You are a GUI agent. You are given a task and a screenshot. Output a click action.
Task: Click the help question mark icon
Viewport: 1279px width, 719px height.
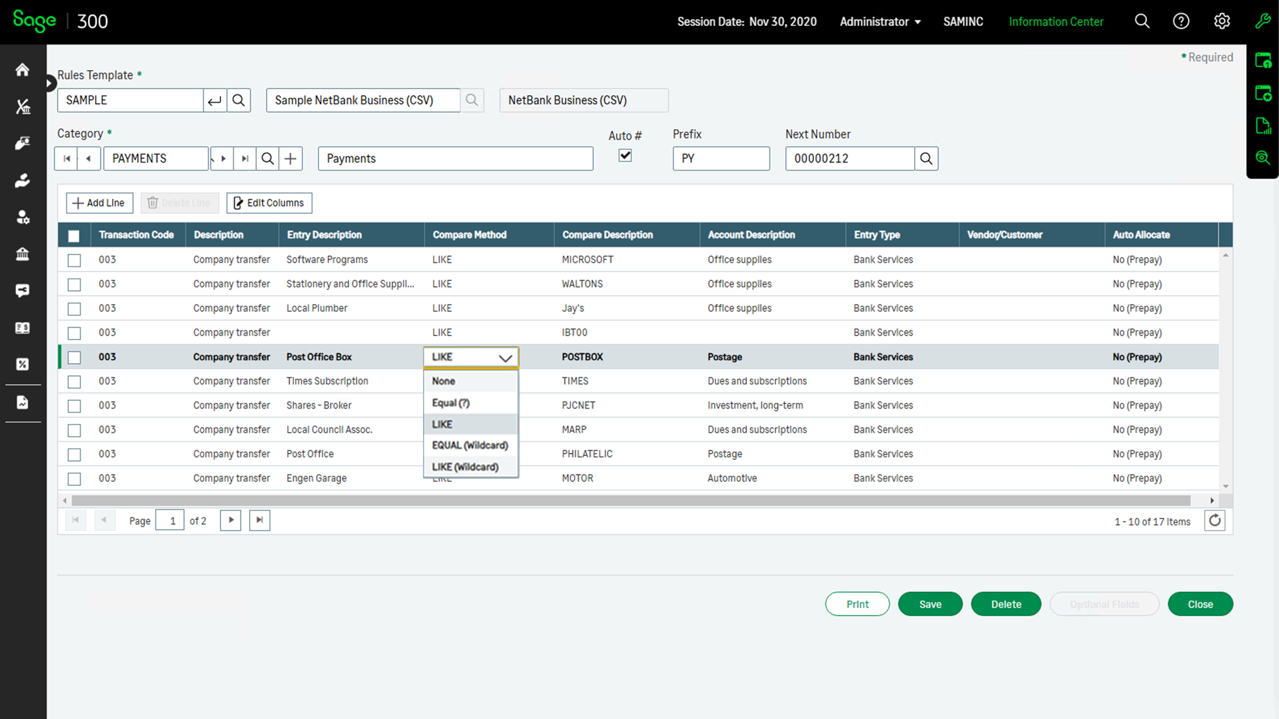click(1180, 21)
